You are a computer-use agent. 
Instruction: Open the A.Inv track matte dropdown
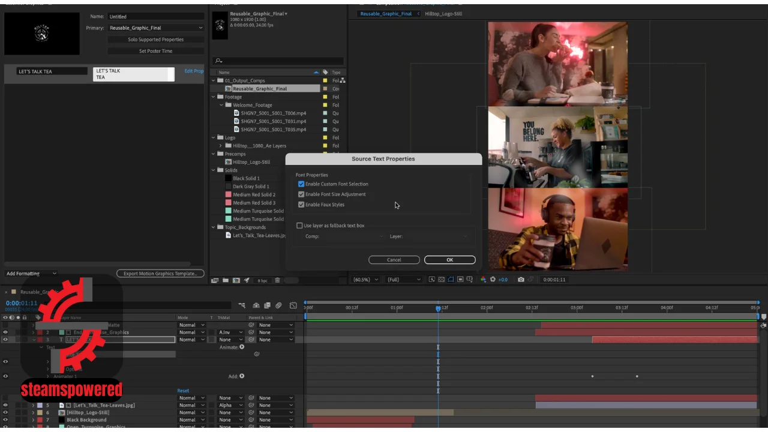point(230,332)
